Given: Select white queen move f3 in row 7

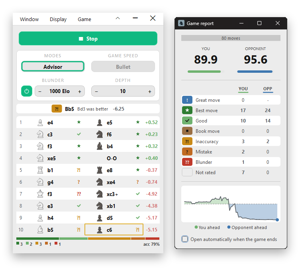Looking at the screenshot, I should tap(49, 194).
